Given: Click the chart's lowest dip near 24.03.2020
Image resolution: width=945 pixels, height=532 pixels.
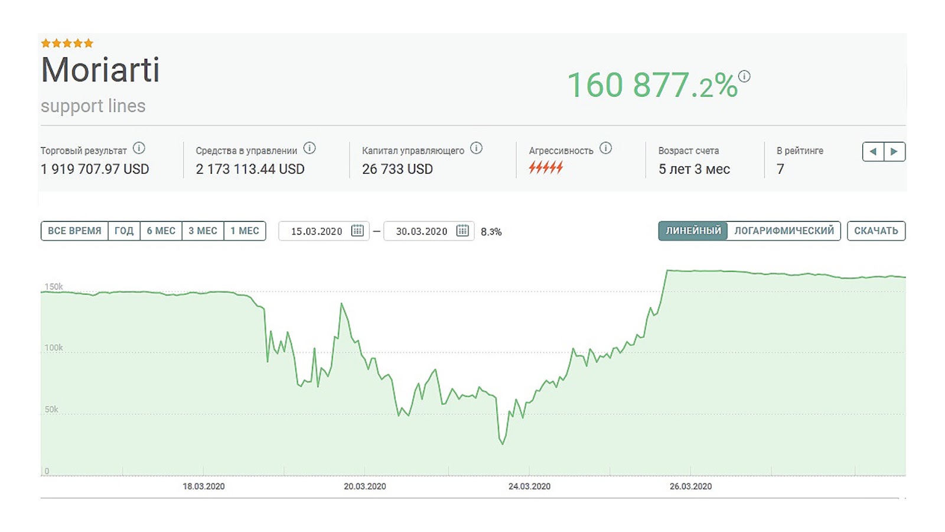Looking at the screenshot, I should 503,443.
